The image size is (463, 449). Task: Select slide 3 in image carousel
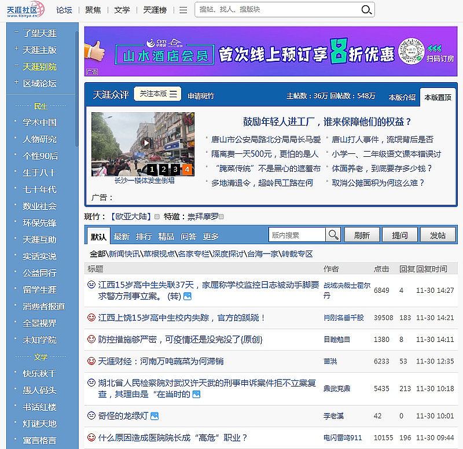click(x=175, y=170)
